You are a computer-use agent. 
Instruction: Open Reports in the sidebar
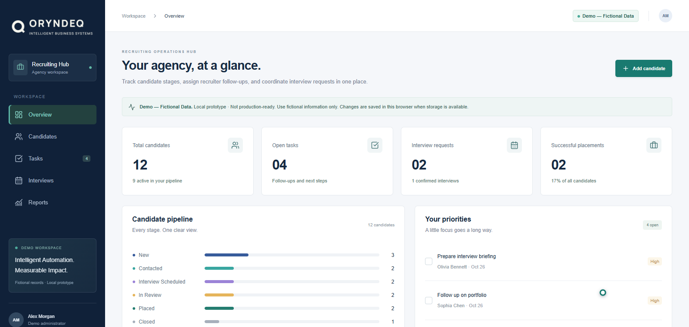click(x=53, y=203)
